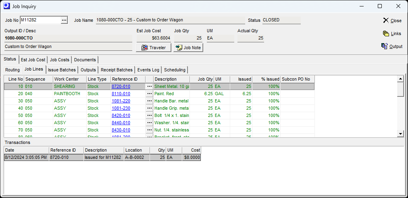Viewport: 408px width, 198px height.
Task: Select the 'Paint. Red' description cell
Action: click(172, 94)
